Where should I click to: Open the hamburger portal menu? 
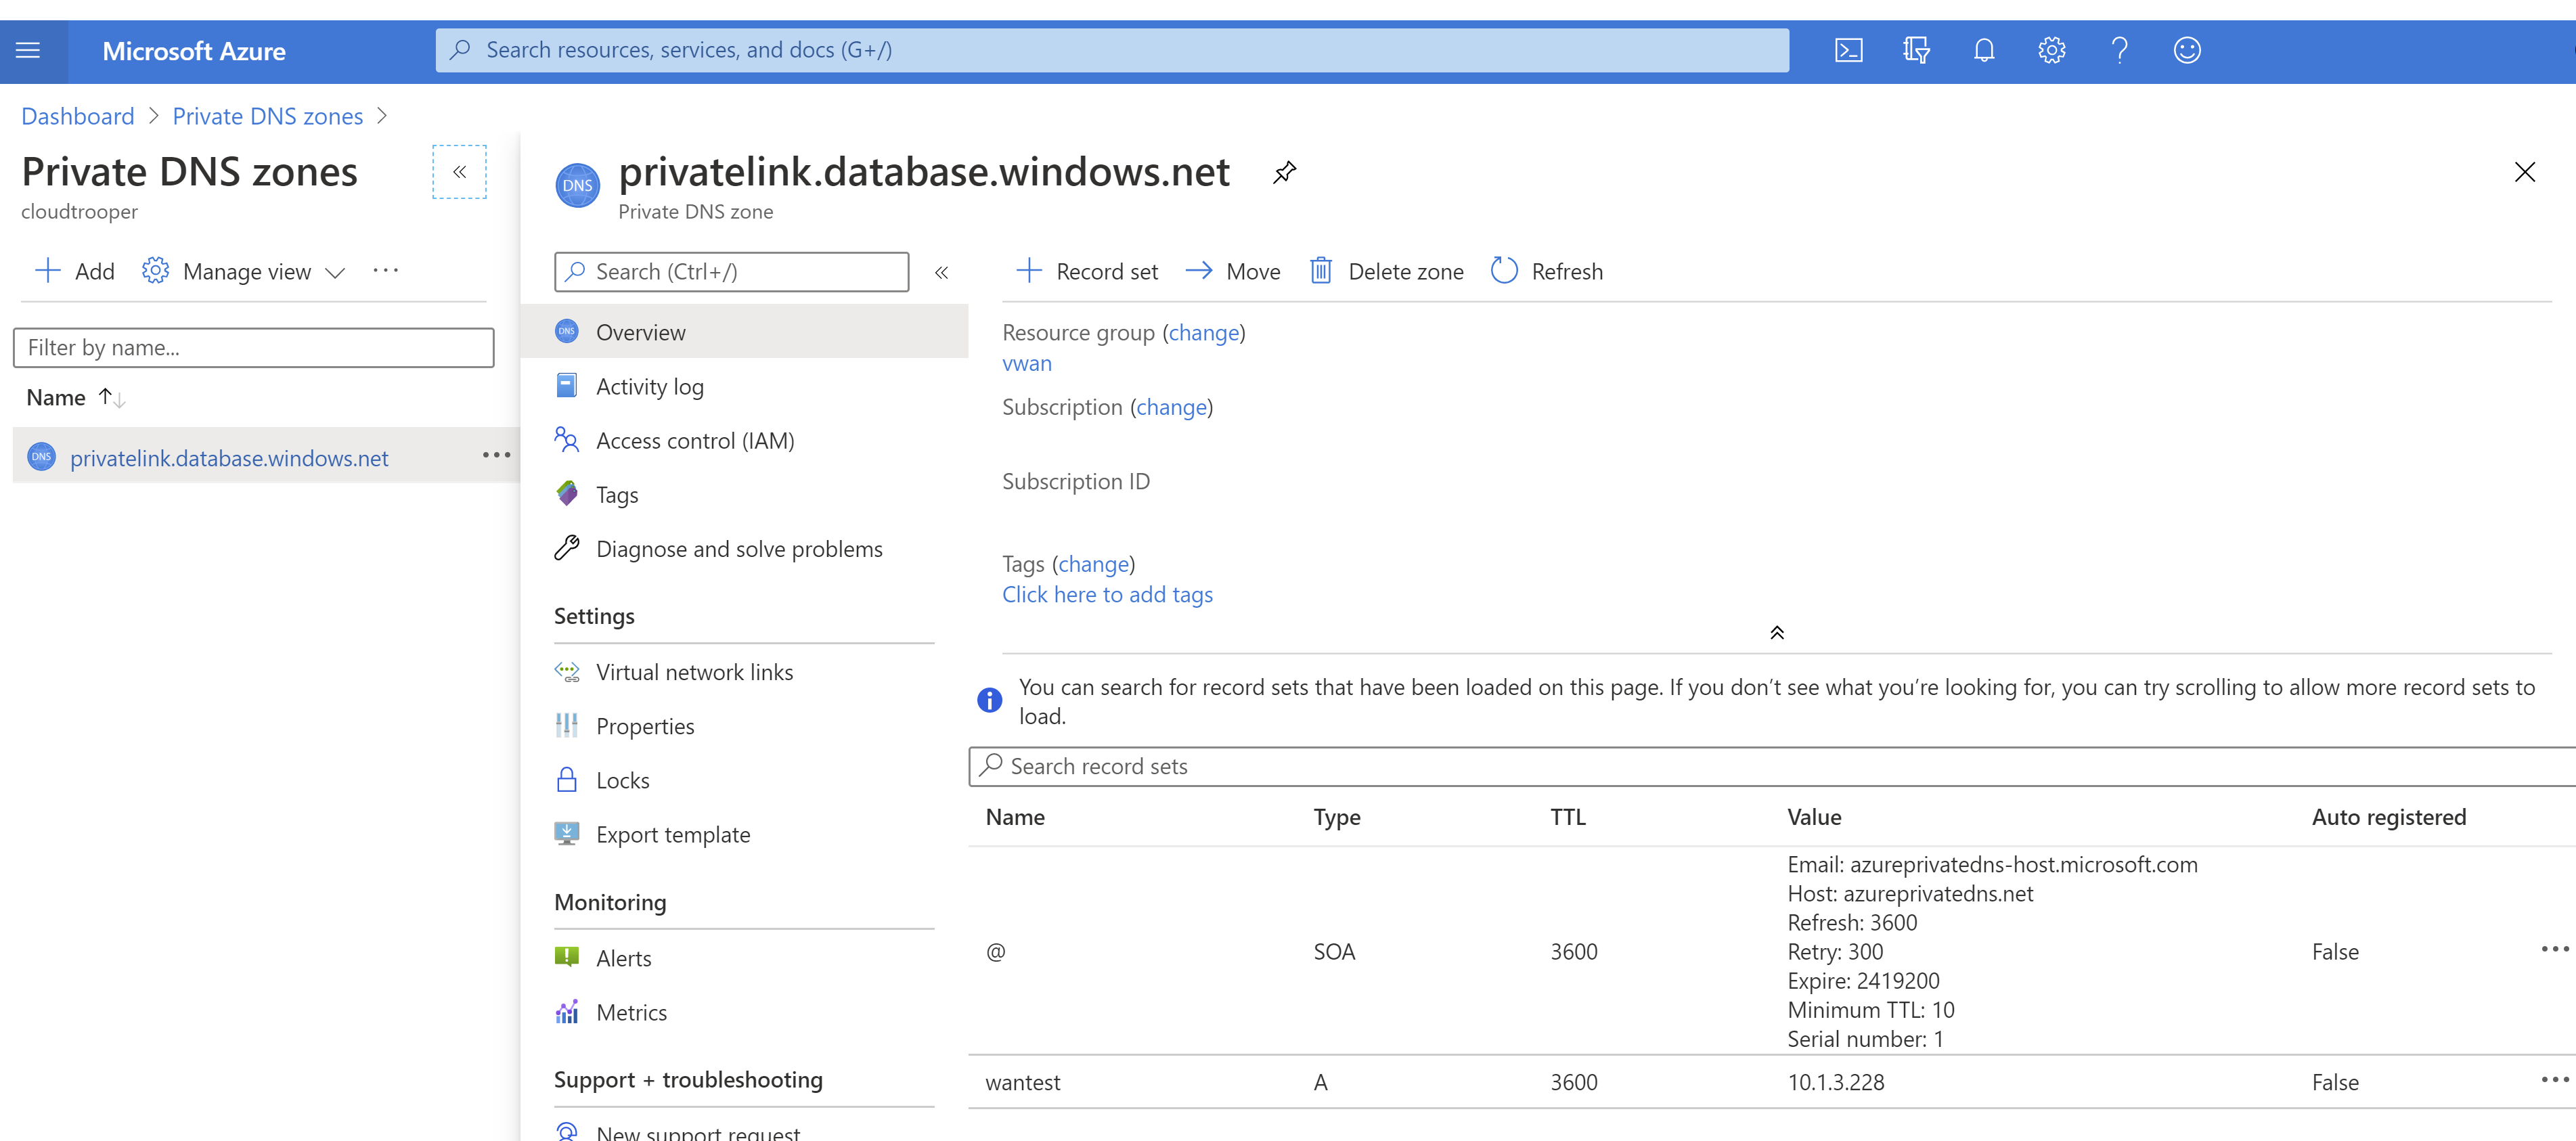pyautogui.click(x=28, y=50)
